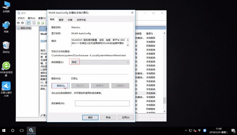The width and height of the screenshot is (237, 135).
Task: Click the muted volume tray icon
Action: pos(195,131)
